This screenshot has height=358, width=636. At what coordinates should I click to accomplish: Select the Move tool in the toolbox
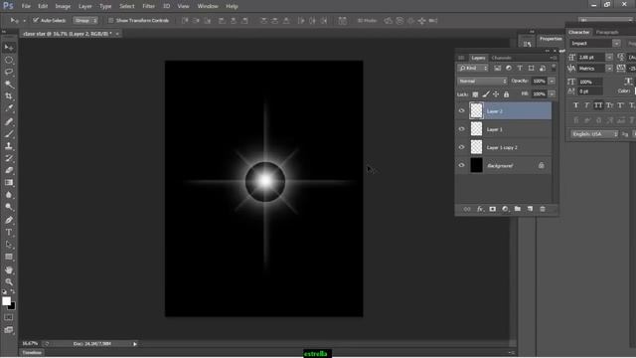(9, 48)
